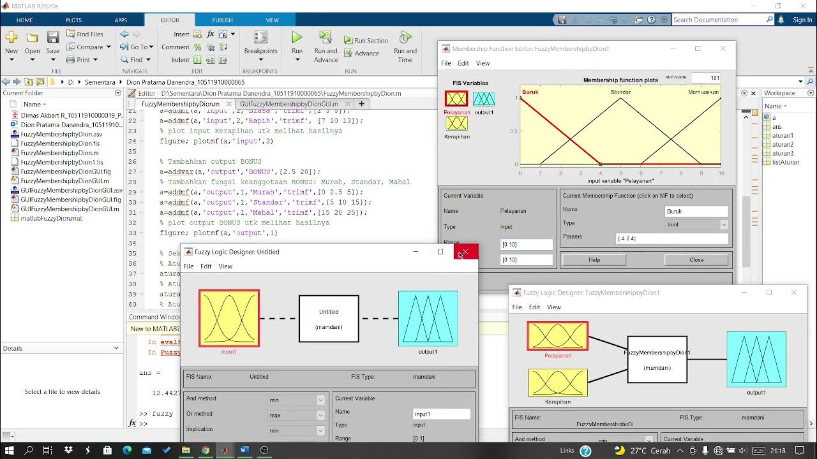Click Run and Advance icon
The width and height of the screenshot is (817, 459).
[x=326, y=38]
